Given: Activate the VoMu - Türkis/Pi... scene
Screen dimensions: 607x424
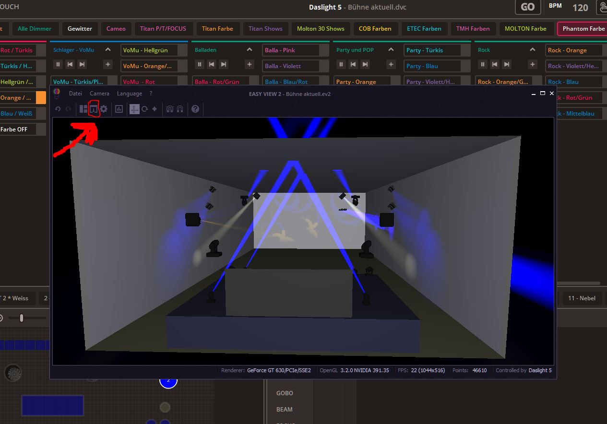Looking at the screenshot, I should [84, 81].
